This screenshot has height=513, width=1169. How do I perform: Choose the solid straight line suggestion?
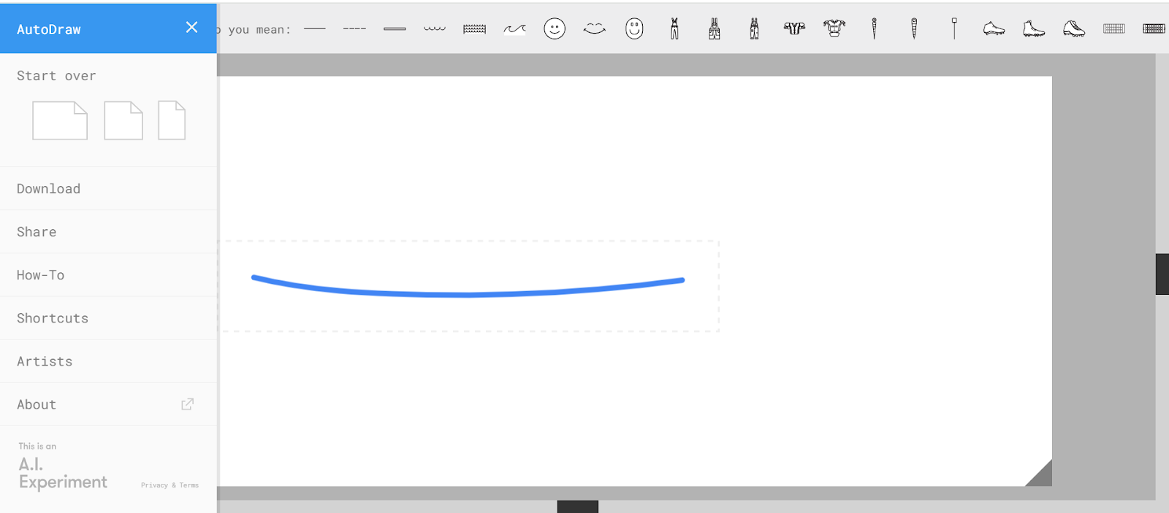tap(315, 29)
